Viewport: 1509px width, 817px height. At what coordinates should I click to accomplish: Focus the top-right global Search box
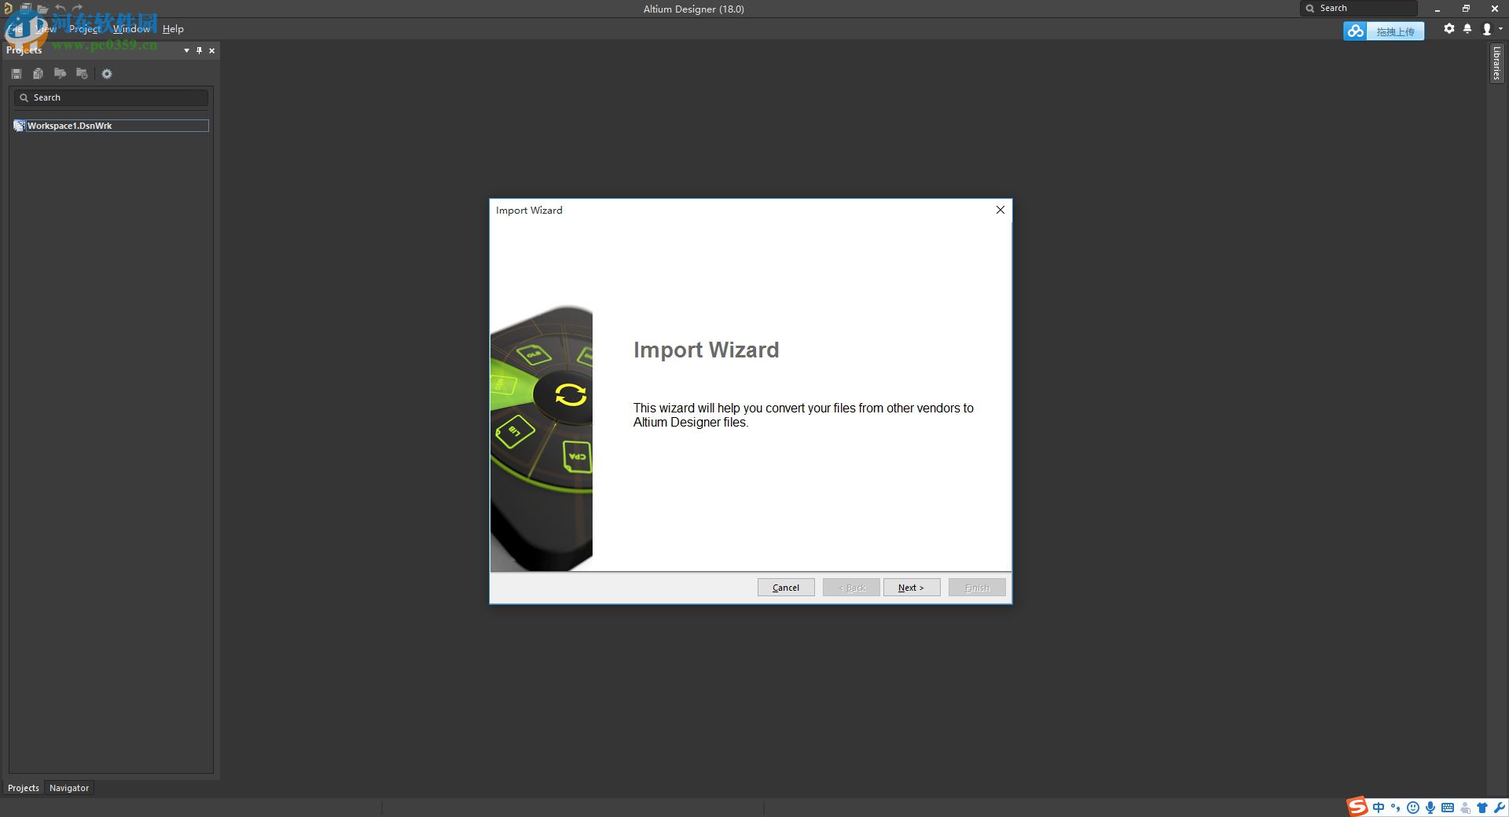point(1360,8)
